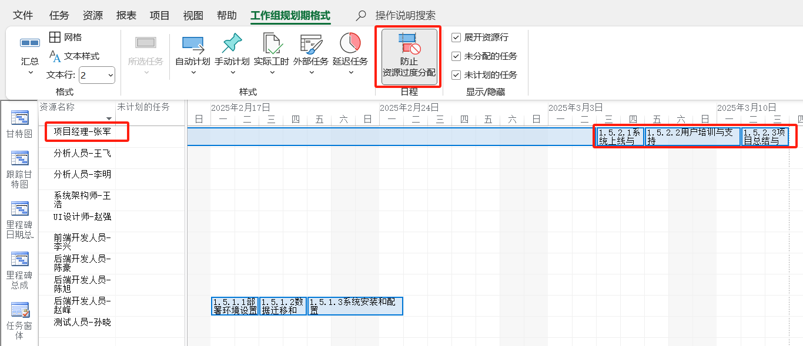Select resource 系统架构师-王浩
The height and width of the screenshot is (346, 803).
click(82, 200)
